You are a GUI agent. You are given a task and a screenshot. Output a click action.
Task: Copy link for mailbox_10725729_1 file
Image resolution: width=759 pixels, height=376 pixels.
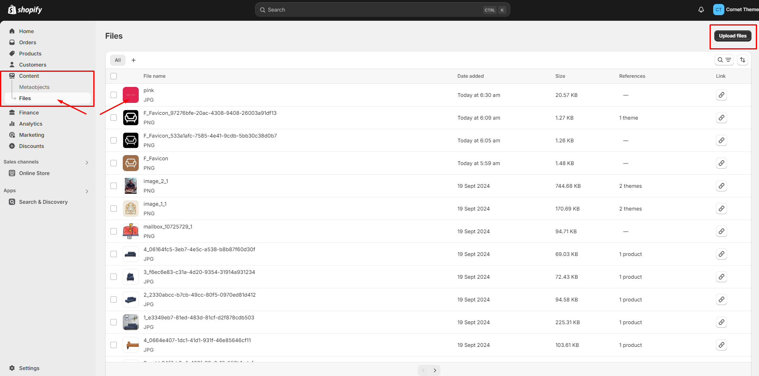pyautogui.click(x=721, y=231)
